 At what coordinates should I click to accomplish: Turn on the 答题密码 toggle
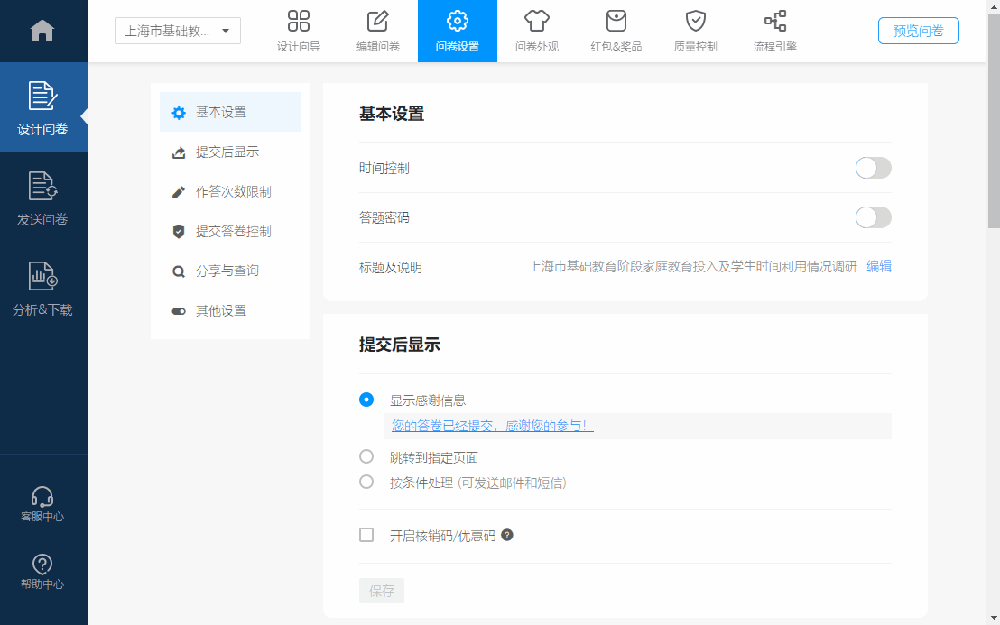(x=873, y=217)
